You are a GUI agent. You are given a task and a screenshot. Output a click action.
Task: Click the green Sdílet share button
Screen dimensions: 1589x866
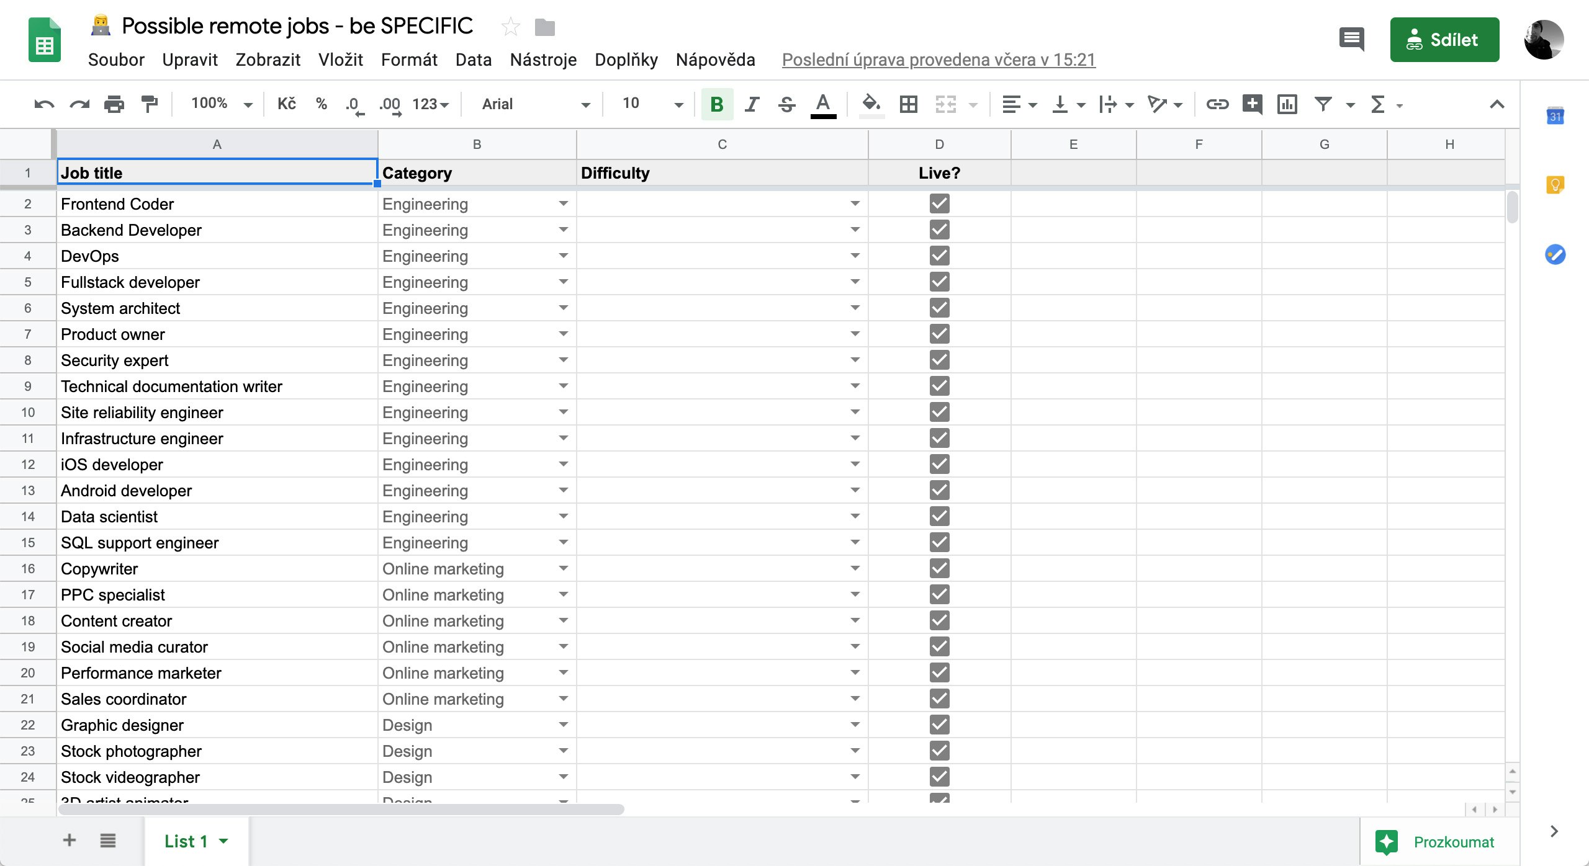[1444, 40]
